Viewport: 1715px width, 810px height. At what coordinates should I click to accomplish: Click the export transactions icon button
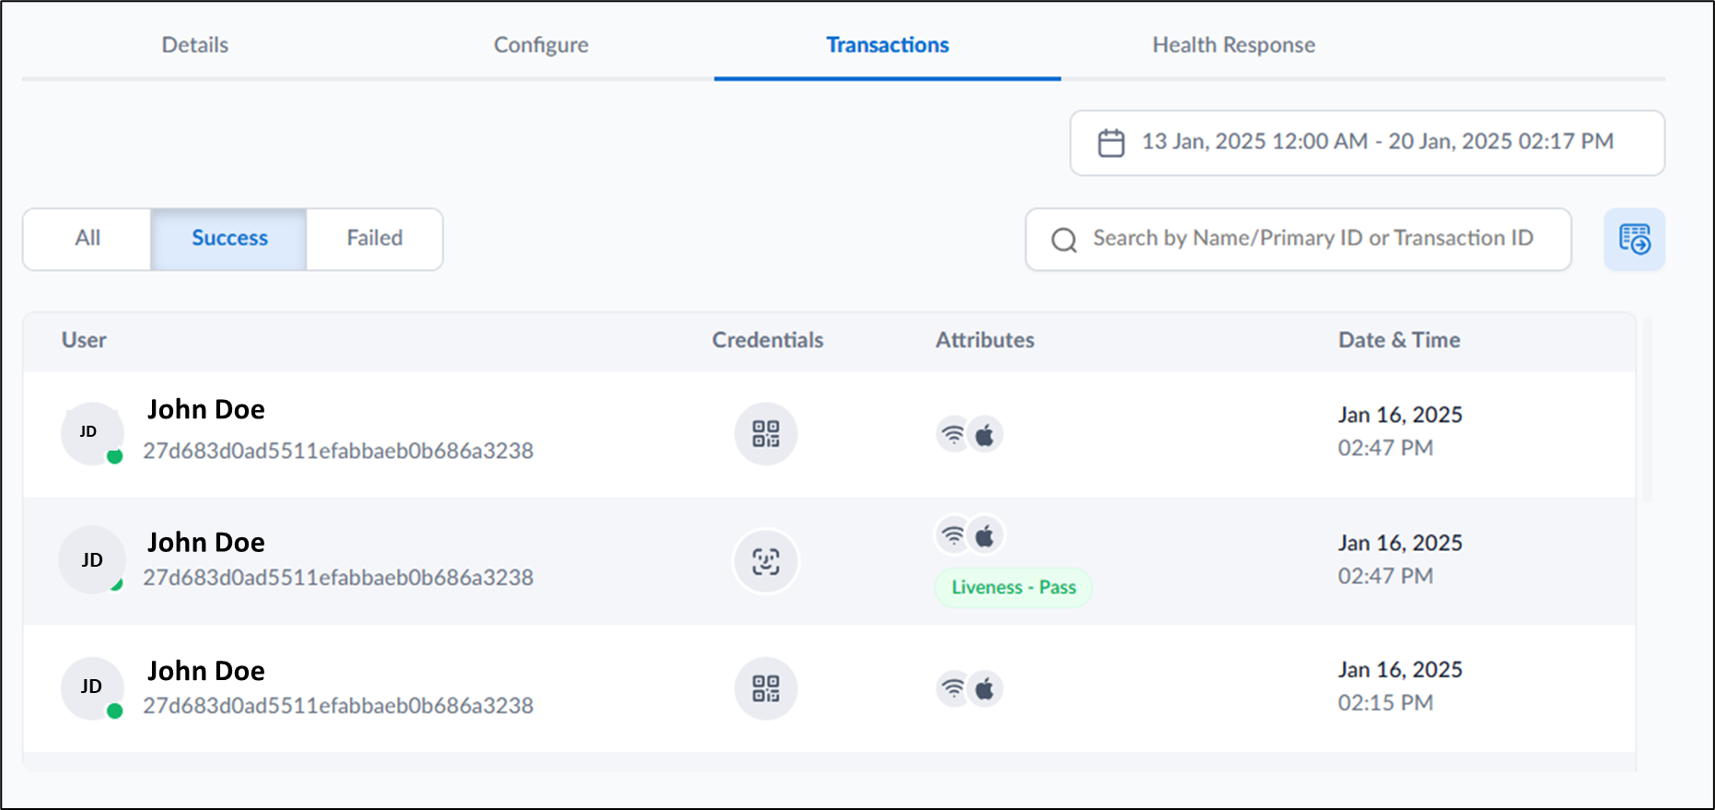pos(1634,239)
